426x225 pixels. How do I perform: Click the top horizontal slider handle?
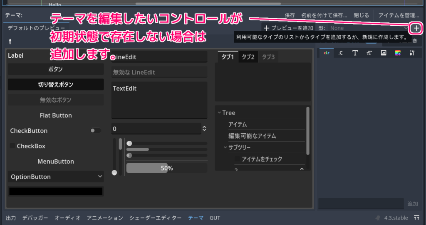click(129, 143)
